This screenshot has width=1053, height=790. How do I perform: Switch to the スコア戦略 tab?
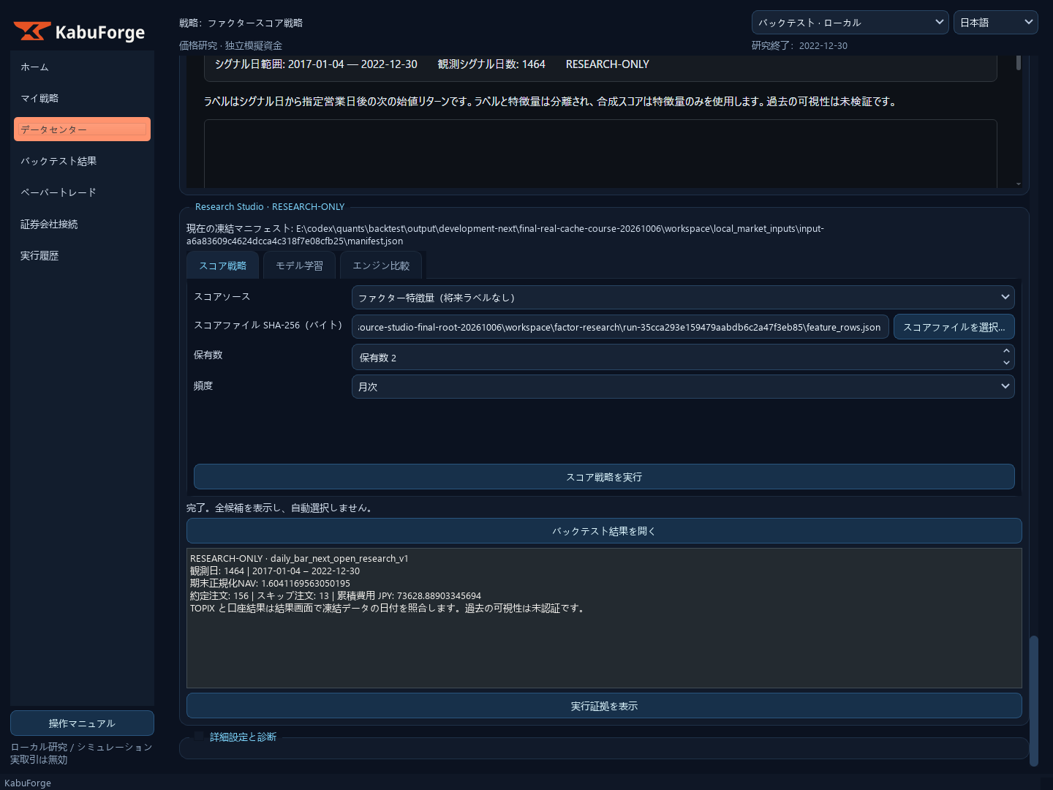223,266
